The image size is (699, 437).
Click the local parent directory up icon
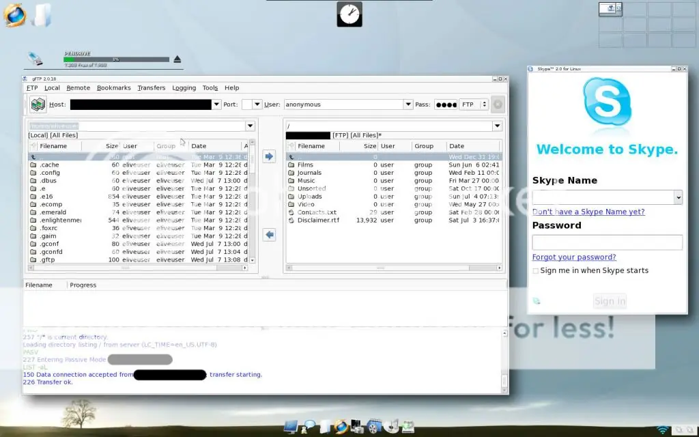coord(33,157)
